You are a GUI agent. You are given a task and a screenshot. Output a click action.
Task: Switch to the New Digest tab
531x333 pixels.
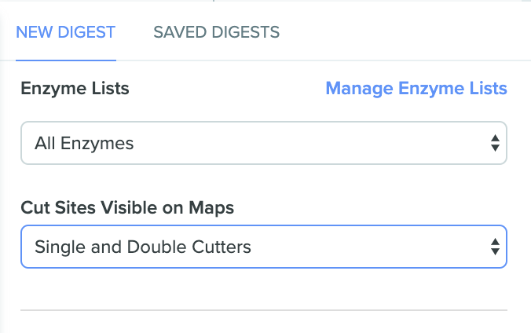(x=66, y=32)
